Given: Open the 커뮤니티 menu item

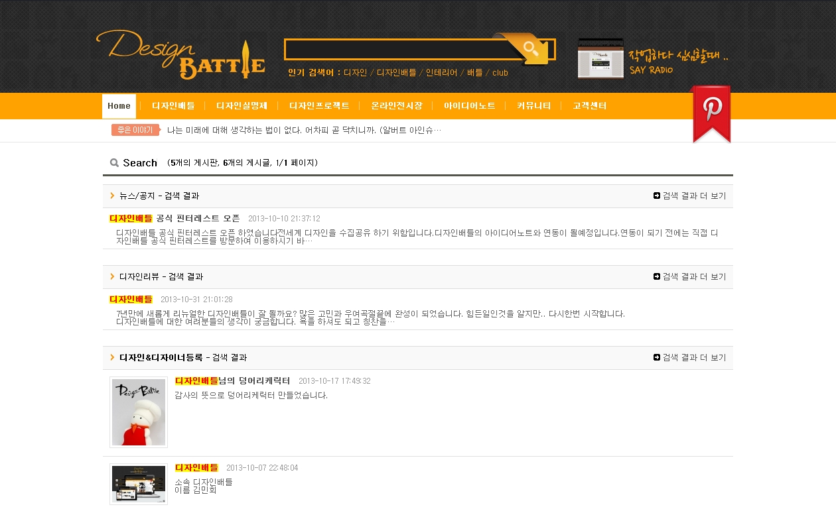Looking at the screenshot, I should 534,106.
